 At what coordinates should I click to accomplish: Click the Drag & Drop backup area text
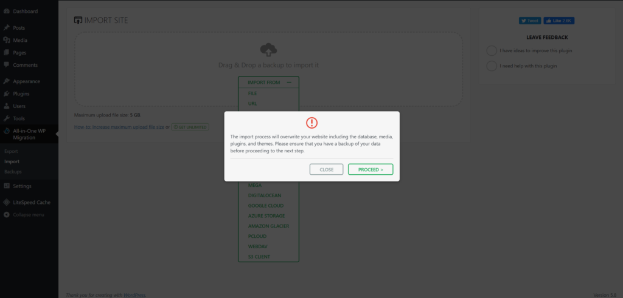click(x=268, y=65)
